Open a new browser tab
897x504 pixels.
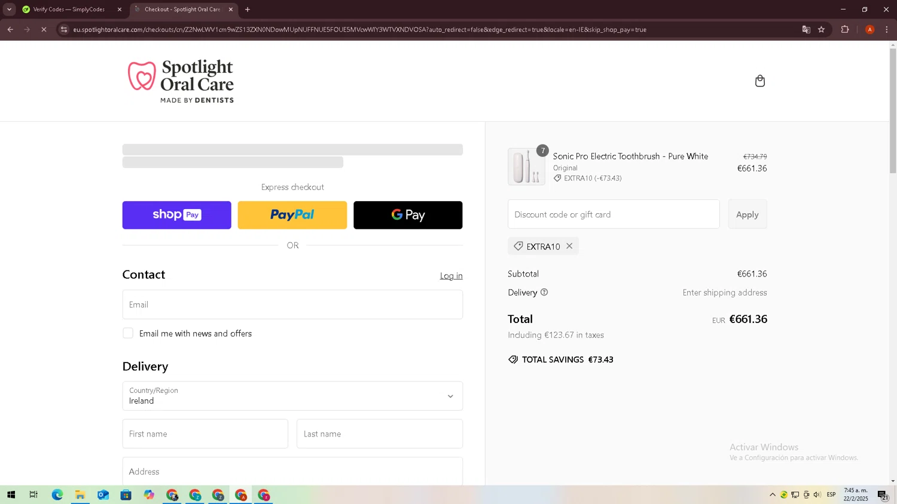click(248, 10)
